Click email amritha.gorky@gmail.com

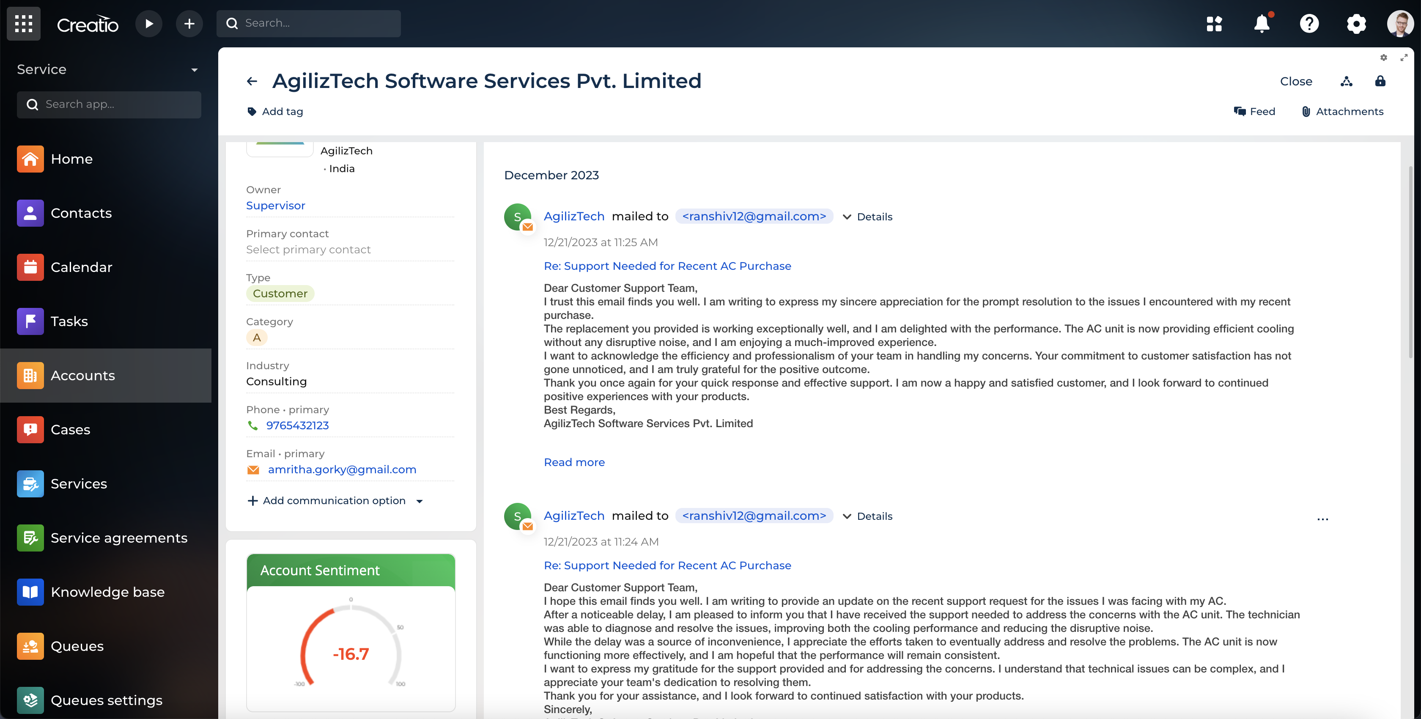click(x=342, y=469)
